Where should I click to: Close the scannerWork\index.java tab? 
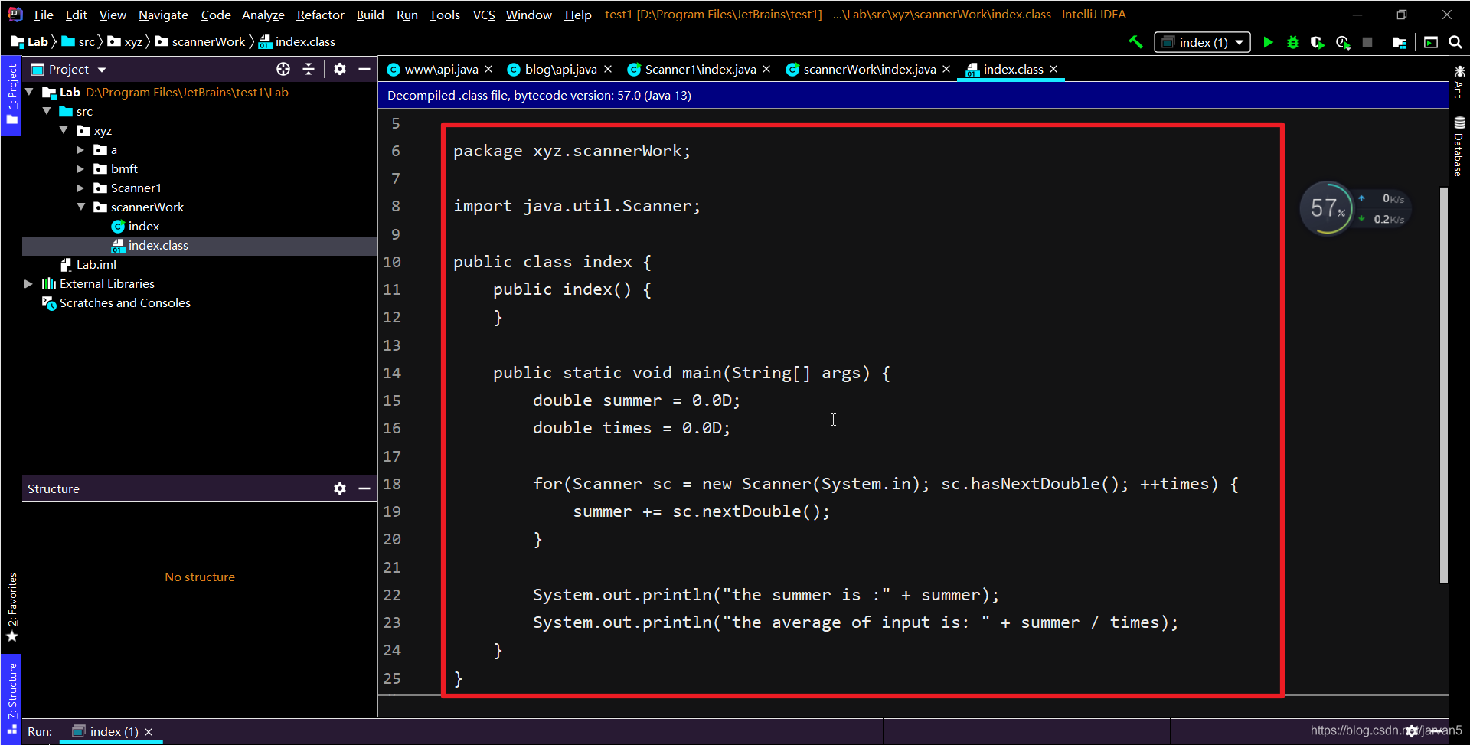pos(946,69)
